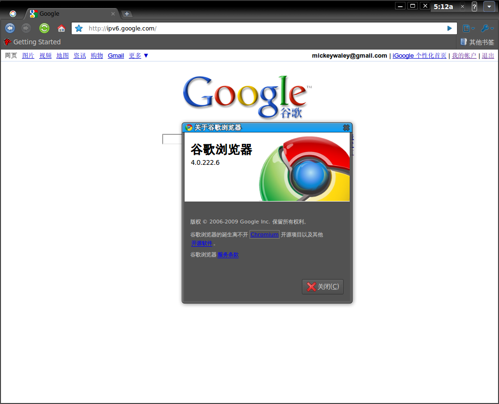Click the version text 4.0.222.6
The width and height of the screenshot is (499, 404).
[205, 163]
